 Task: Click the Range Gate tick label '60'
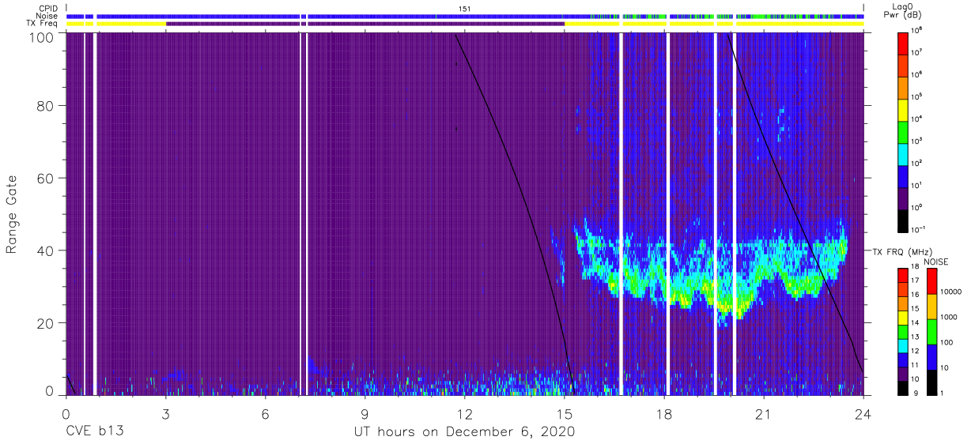pos(44,179)
